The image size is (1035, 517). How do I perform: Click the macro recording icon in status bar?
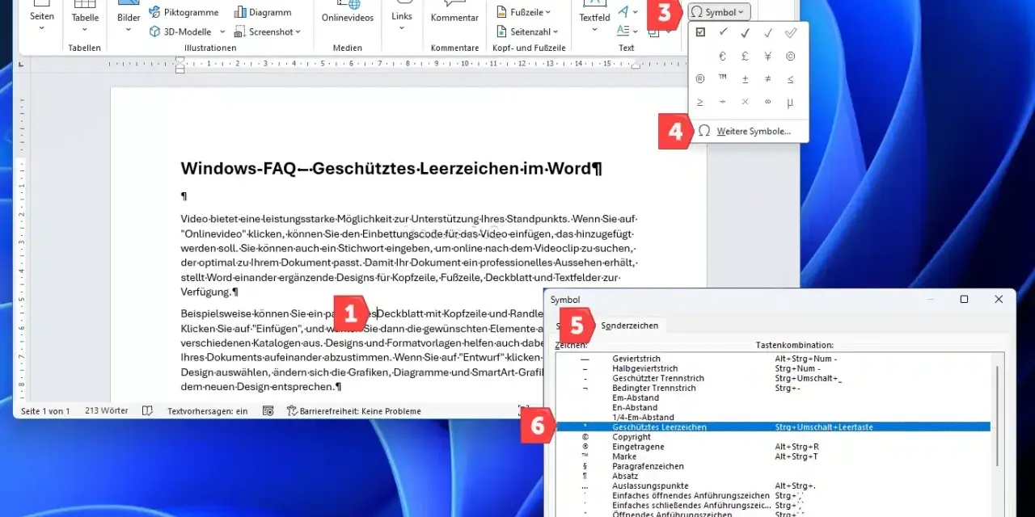[268, 411]
